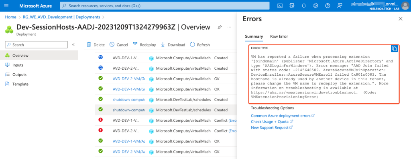Click the Outputs icon in the left menu
411x159 pixels.
coord(7,74)
